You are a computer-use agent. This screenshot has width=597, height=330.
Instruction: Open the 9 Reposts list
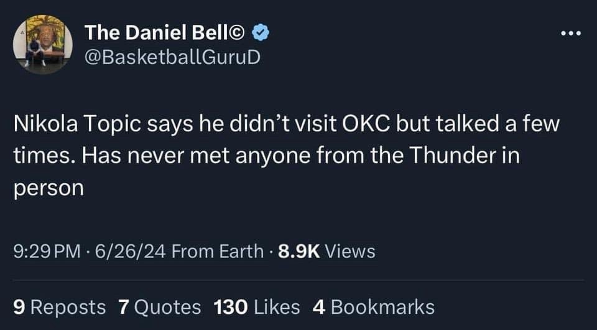tap(60, 306)
